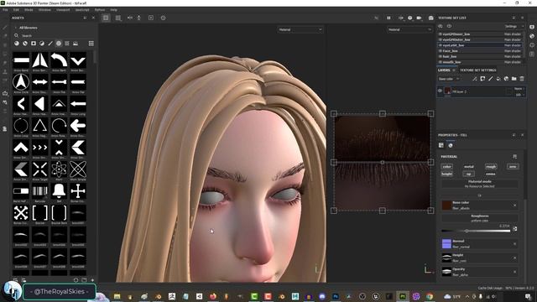Toggle symmetry icon in top toolbar

pyautogui.click(x=130, y=18)
